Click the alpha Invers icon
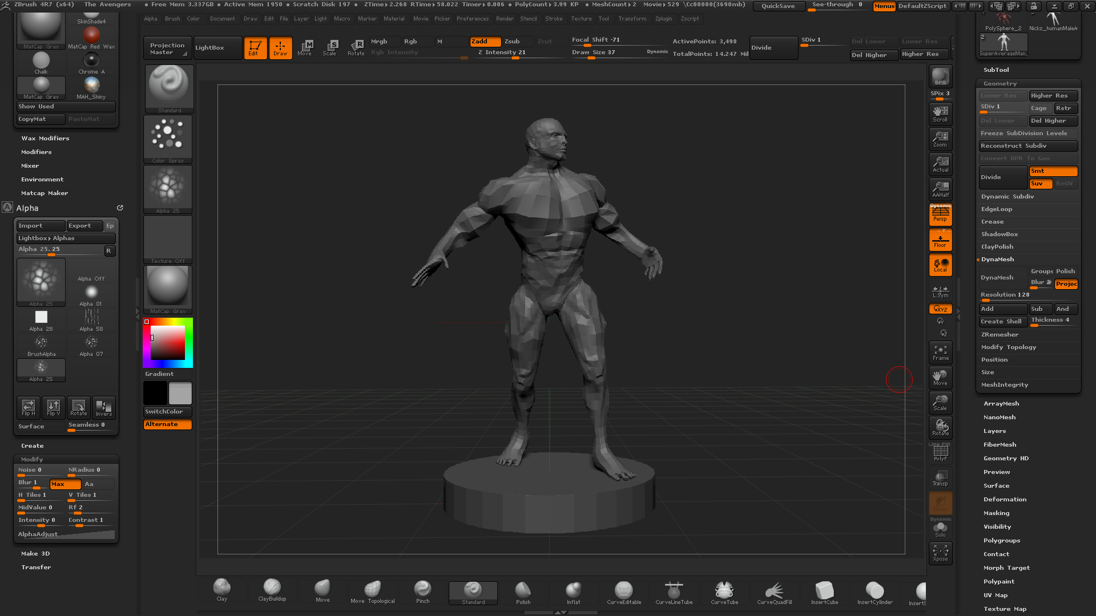The width and height of the screenshot is (1096, 616). pyautogui.click(x=104, y=407)
